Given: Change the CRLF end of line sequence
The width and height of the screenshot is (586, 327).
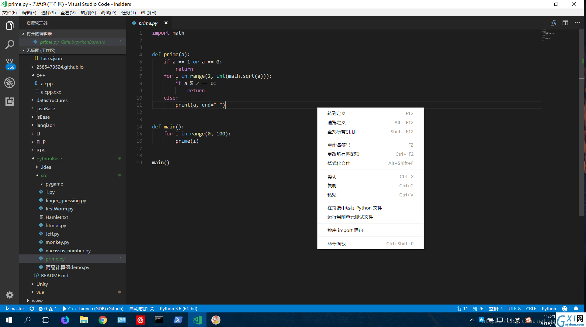Looking at the screenshot, I should pos(531,308).
